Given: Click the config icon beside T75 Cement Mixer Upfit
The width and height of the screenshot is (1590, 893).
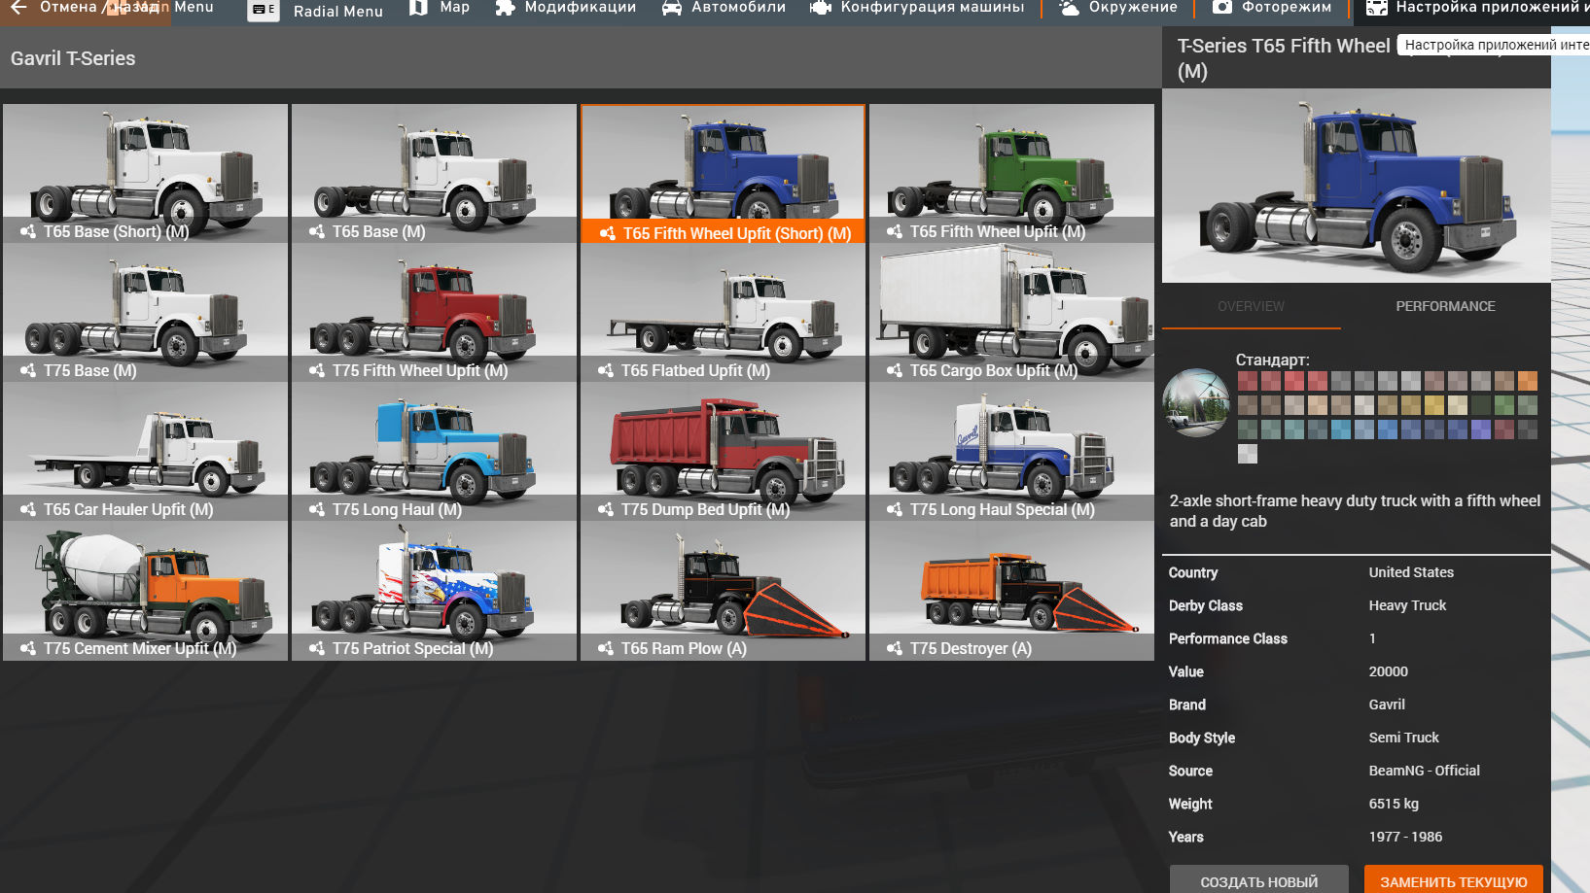Looking at the screenshot, I should point(28,648).
